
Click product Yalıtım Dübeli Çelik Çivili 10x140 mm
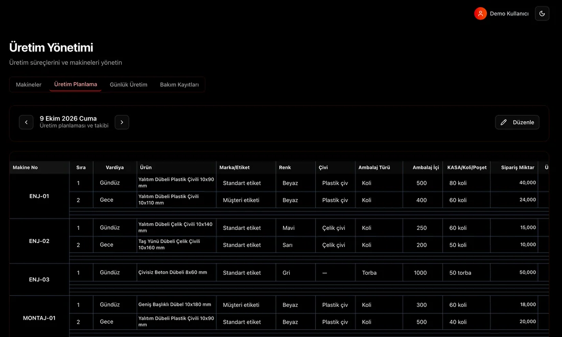pyautogui.click(x=176, y=227)
